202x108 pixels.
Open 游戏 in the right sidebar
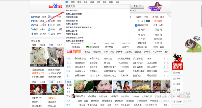[x=177, y=78]
